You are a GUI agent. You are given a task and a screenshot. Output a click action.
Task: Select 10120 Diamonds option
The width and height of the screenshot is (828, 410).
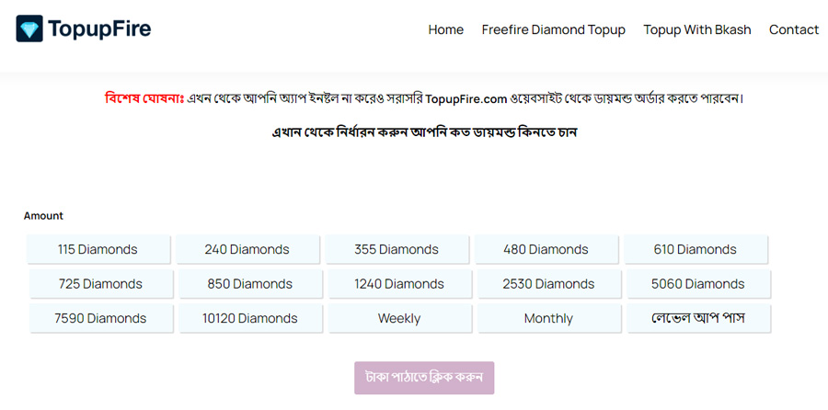pos(250,319)
